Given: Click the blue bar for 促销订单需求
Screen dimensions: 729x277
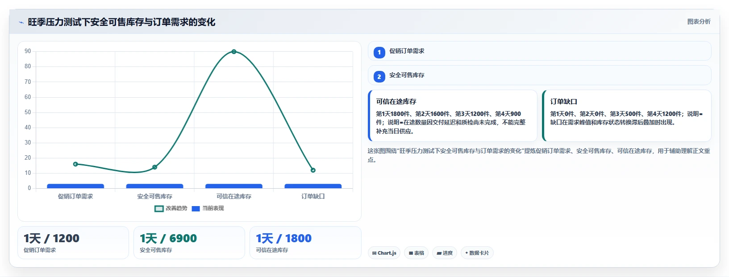Looking at the screenshot, I should point(75,186).
